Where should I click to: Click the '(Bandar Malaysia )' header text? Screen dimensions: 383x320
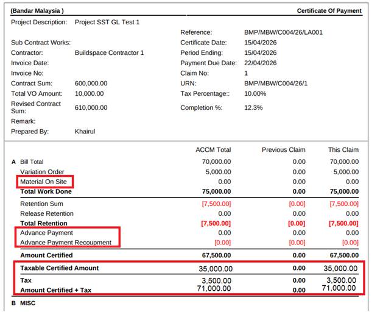pyautogui.click(x=37, y=11)
